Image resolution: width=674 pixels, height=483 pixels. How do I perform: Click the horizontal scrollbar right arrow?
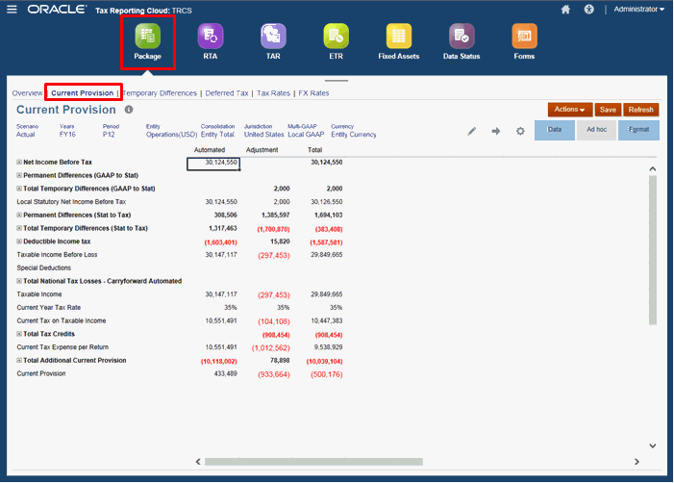(x=637, y=462)
